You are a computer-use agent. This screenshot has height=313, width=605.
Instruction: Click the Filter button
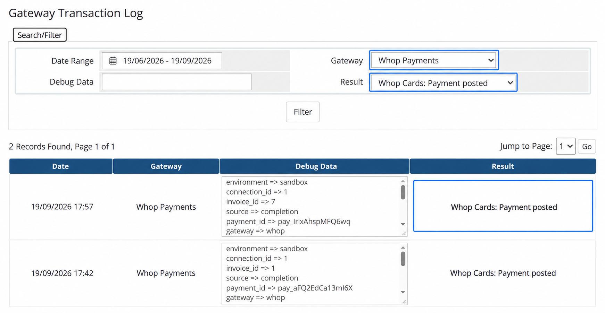click(302, 112)
